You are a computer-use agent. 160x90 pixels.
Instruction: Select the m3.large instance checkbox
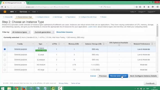5,70
